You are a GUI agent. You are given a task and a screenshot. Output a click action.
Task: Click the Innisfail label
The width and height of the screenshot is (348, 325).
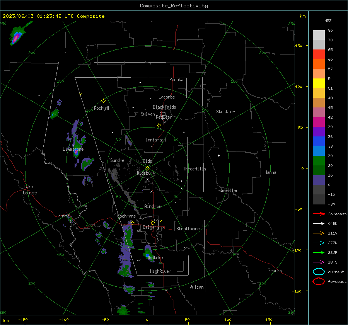tap(156, 140)
